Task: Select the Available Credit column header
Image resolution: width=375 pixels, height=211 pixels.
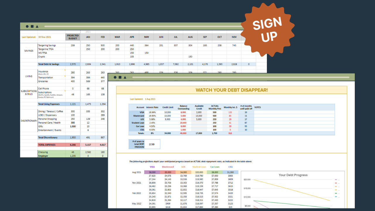Action: coord(199,107)
